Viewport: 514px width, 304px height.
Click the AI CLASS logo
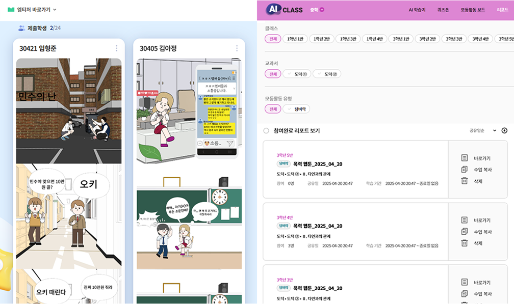(284, 10)
